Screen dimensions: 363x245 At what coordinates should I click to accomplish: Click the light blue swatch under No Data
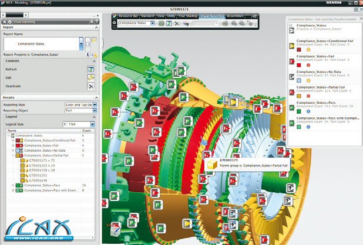299,80
